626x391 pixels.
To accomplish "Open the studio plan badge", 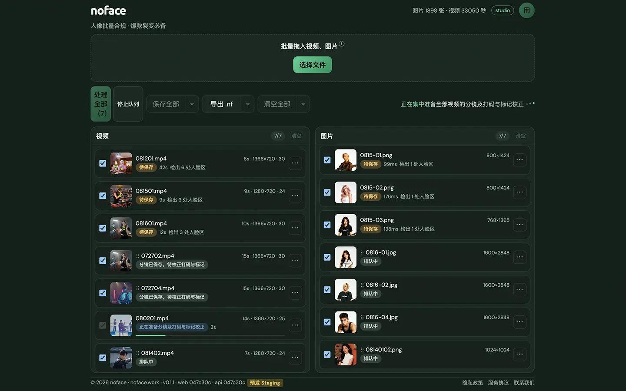I will 503,10.
